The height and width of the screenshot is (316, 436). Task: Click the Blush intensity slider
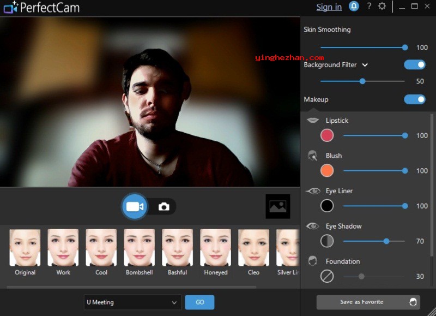[x=374, y=171]
